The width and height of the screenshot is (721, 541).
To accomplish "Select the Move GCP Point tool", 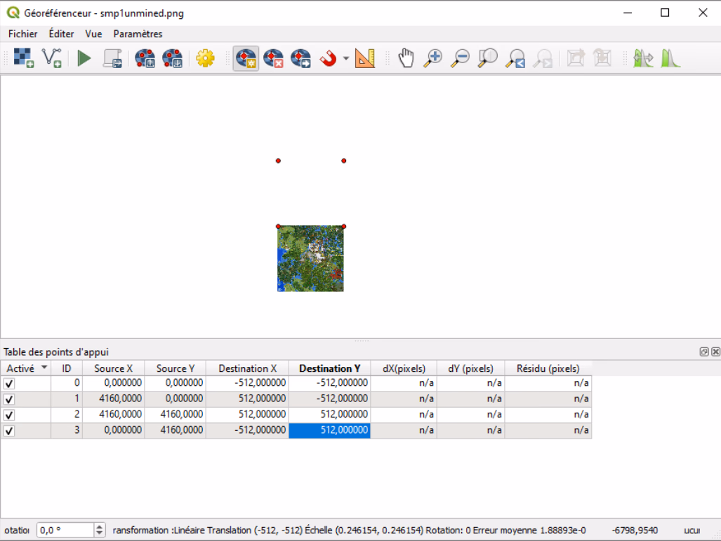I will click(x=300, y=58).
